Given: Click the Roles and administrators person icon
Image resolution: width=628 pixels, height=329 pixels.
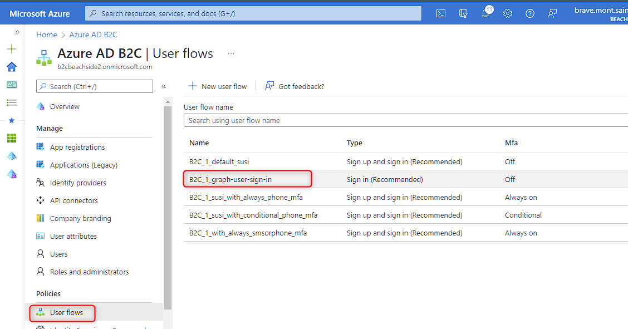Looking at the screenshot, I should click(x=41, y=271).
